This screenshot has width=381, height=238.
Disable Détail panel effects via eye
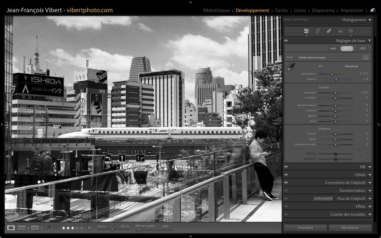(286, 175)
